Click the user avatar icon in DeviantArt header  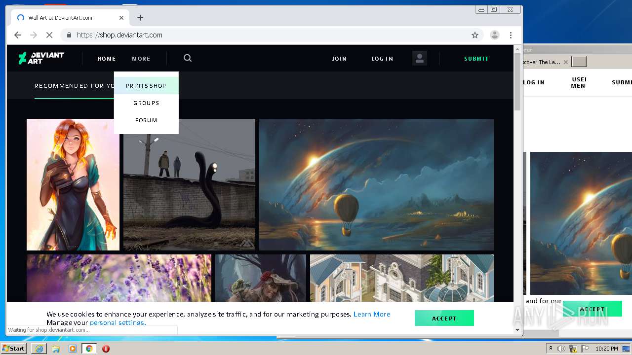(420, 58)
